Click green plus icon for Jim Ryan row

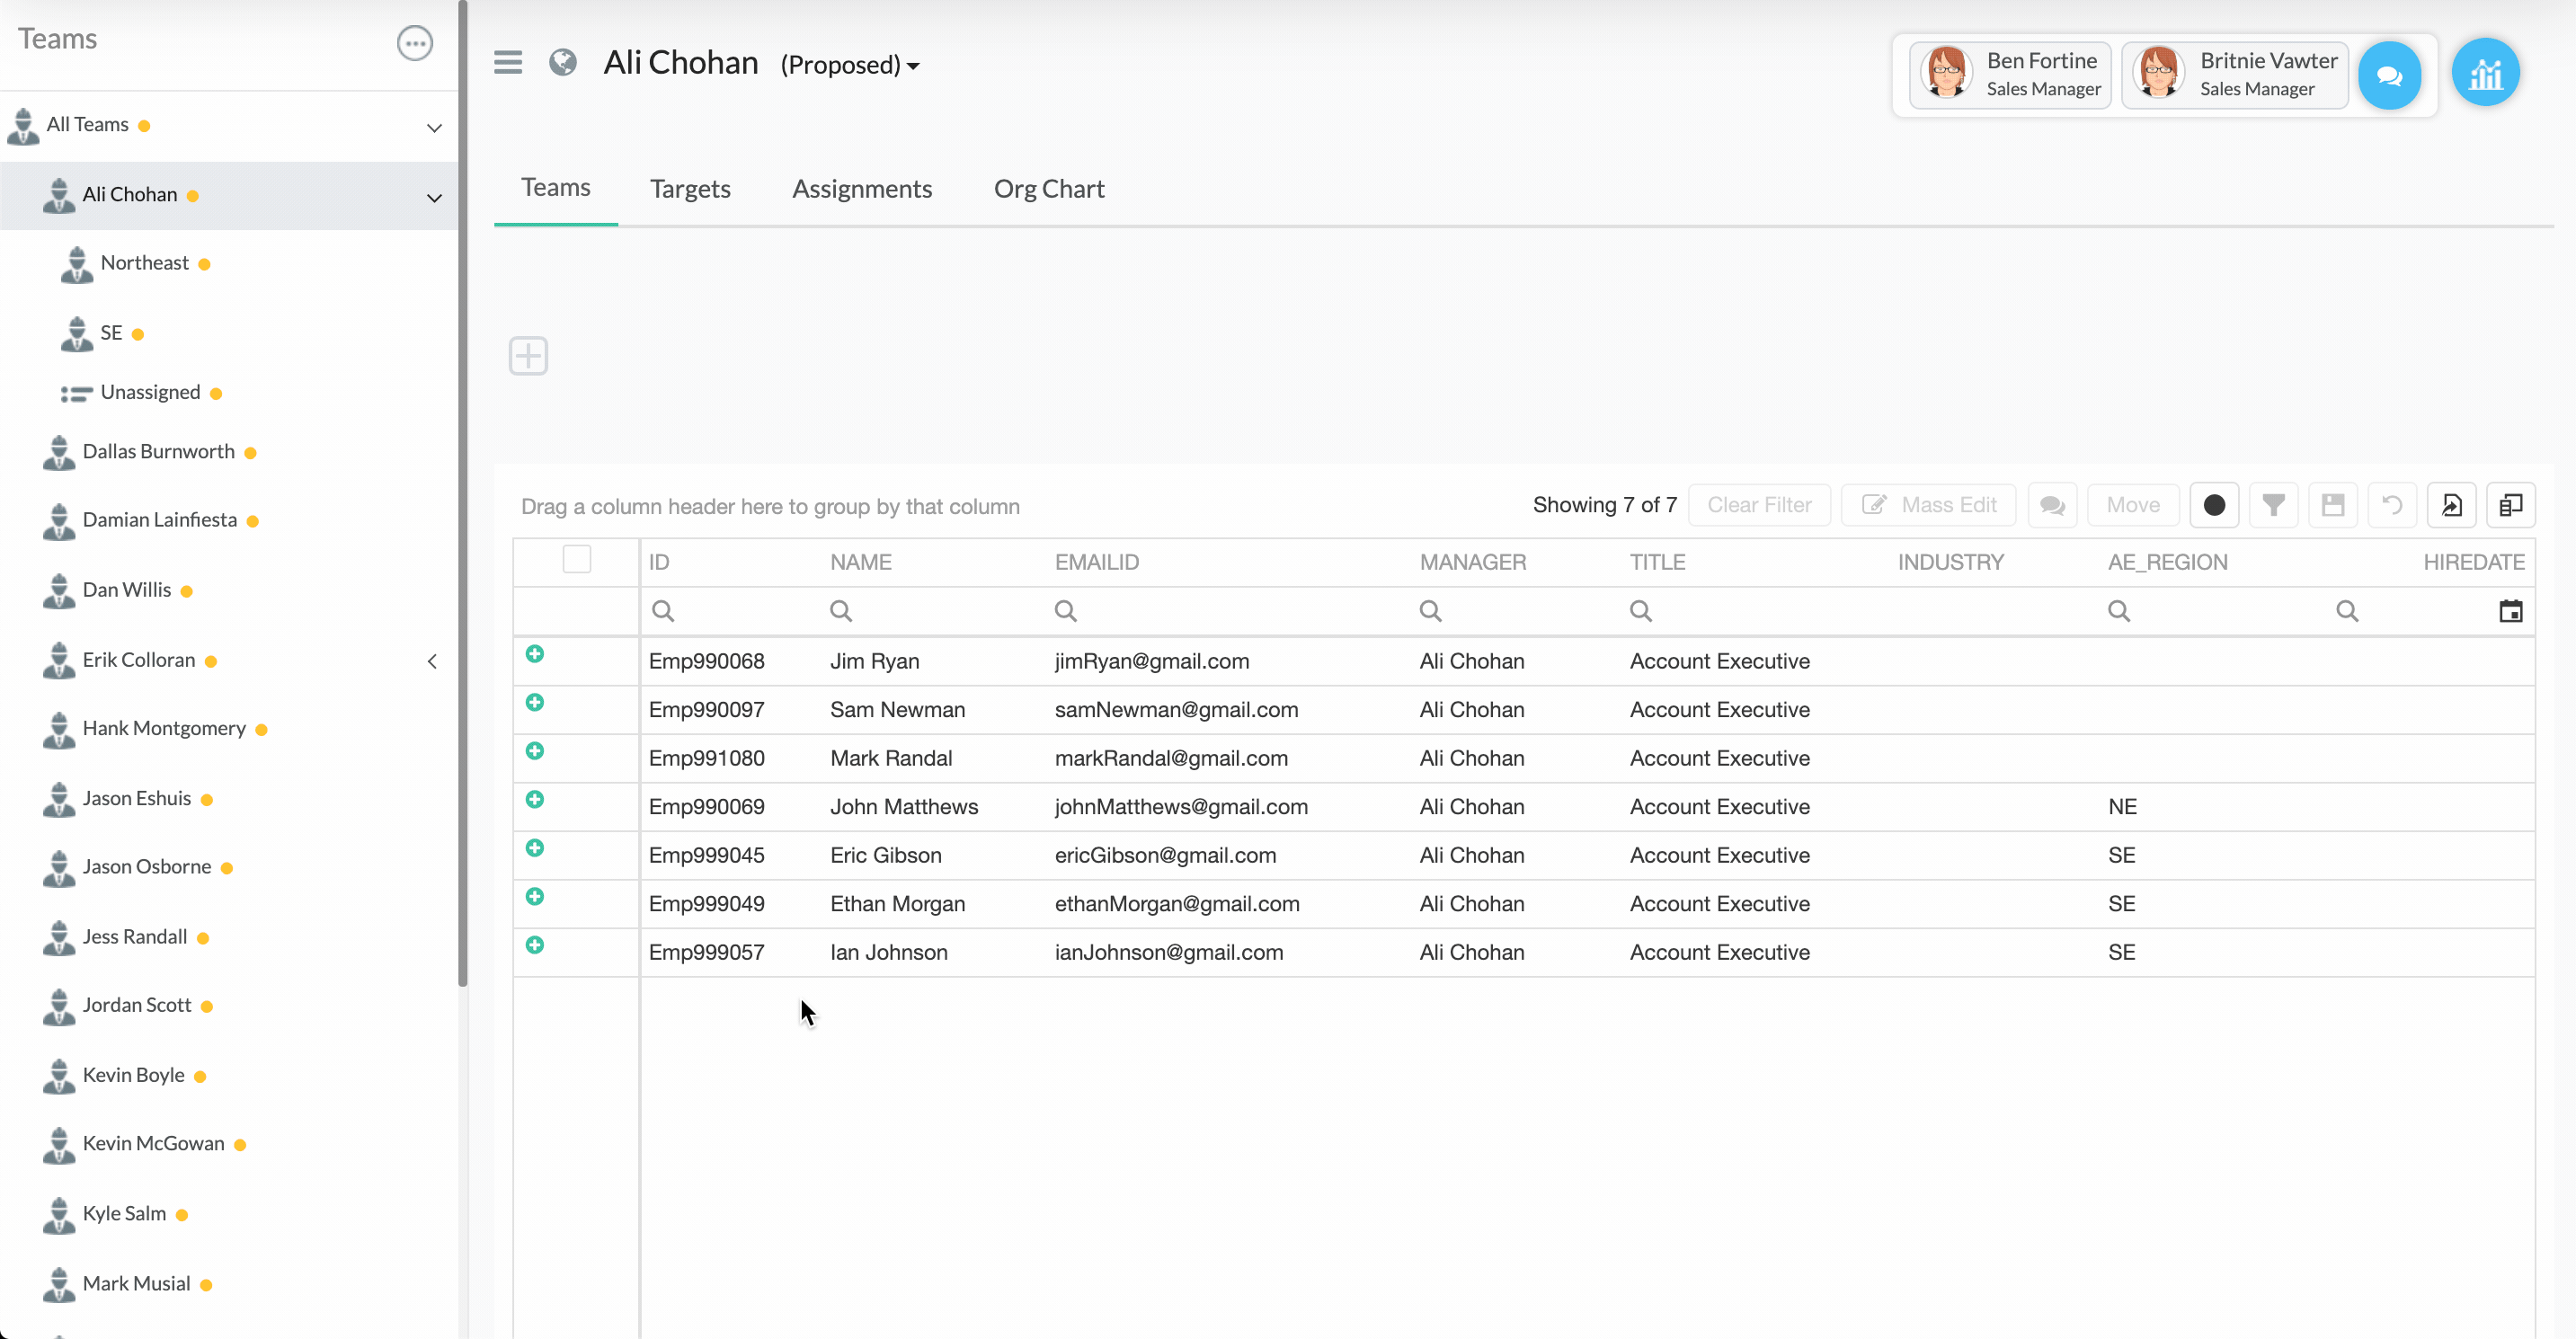[x=535, y=654]
